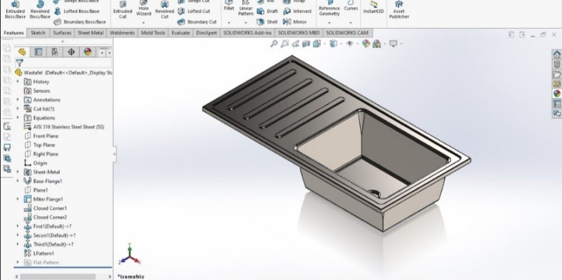This screenshot has height=280, width=562.
Task: Open SOLIDWORKS Resources home pane
Action: [556, 54]
